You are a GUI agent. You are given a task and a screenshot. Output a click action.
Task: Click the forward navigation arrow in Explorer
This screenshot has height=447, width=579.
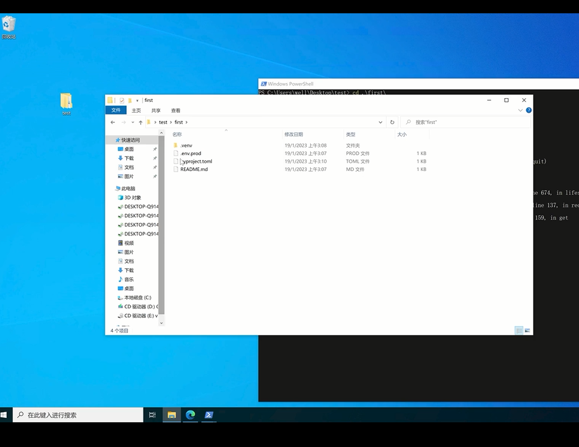[x=124, y=122]
